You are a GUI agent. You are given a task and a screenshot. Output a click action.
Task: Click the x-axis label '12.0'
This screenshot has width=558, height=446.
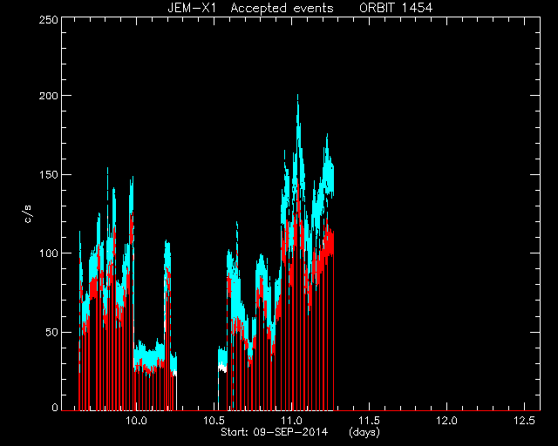[446, 421]
